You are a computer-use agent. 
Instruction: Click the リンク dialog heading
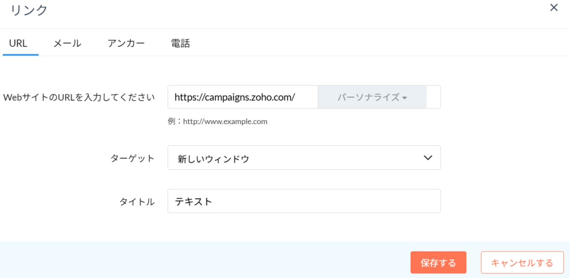[x=29, y=10]
